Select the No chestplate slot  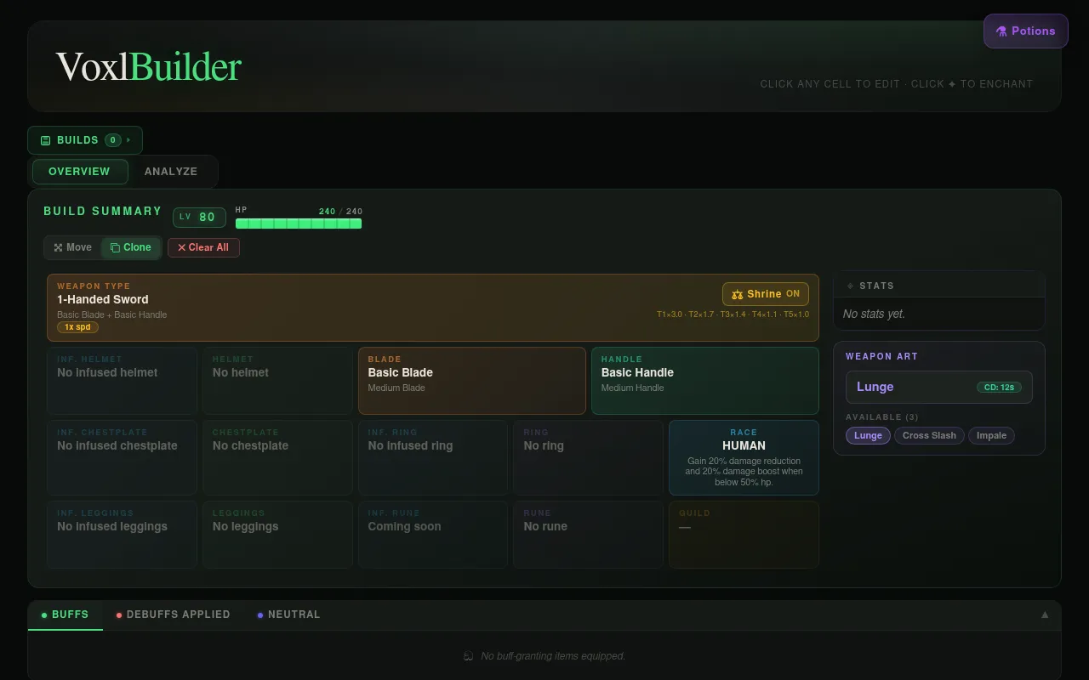277,457
